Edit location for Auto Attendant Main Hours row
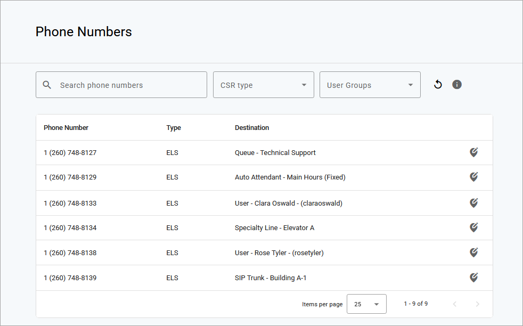The width and height of the screenshot is (523, 326). coord(473,177)
